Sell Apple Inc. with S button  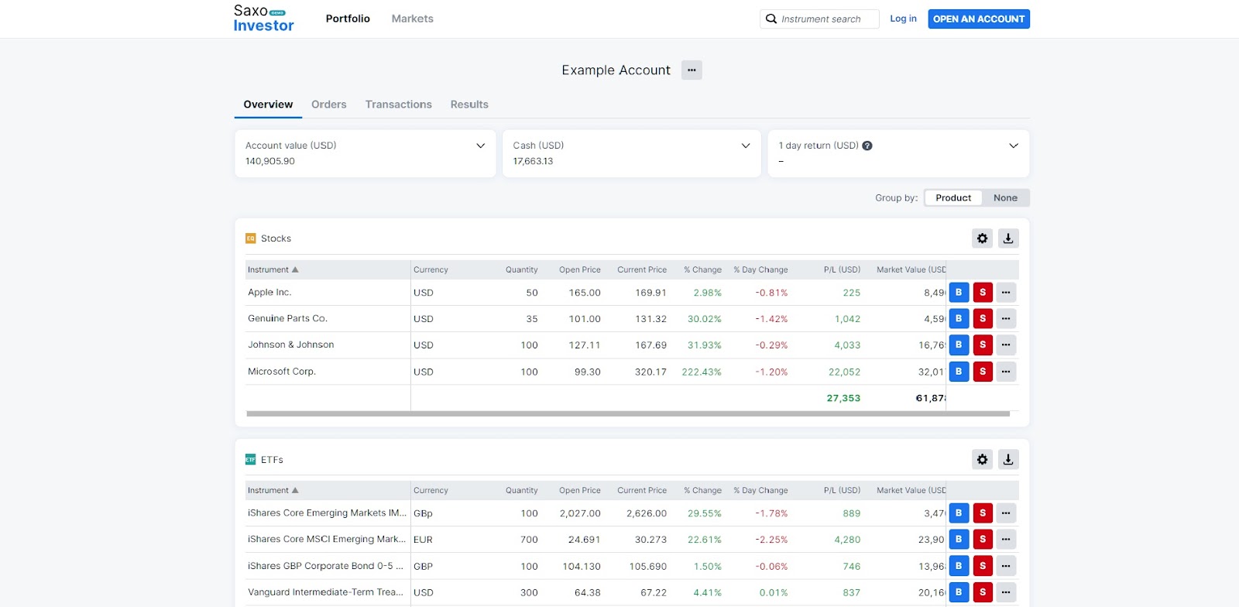pos(983,293)
